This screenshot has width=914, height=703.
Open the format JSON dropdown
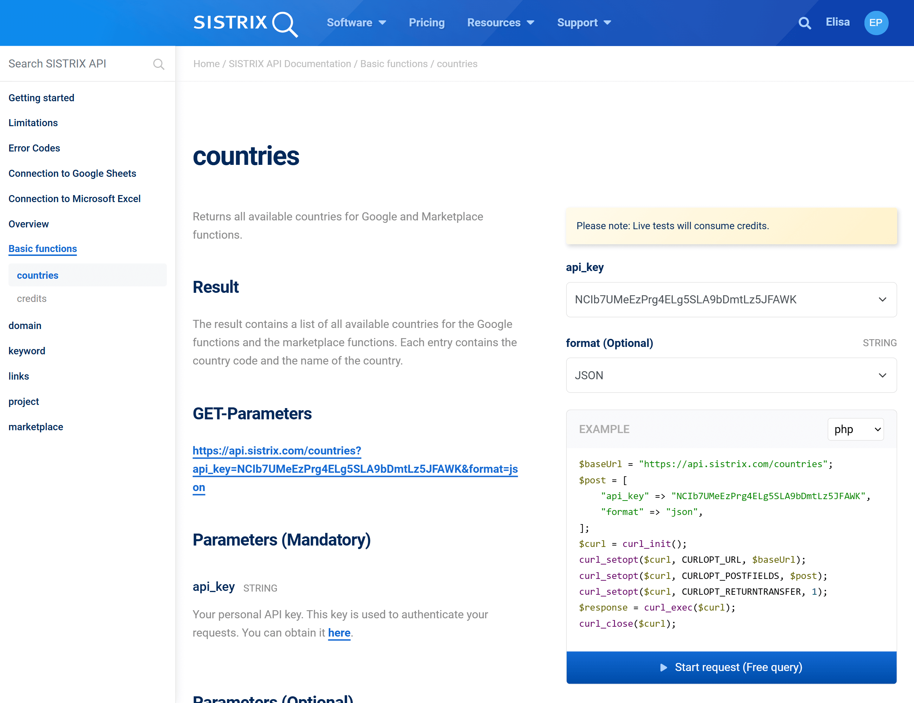click(x=731, y=375)
